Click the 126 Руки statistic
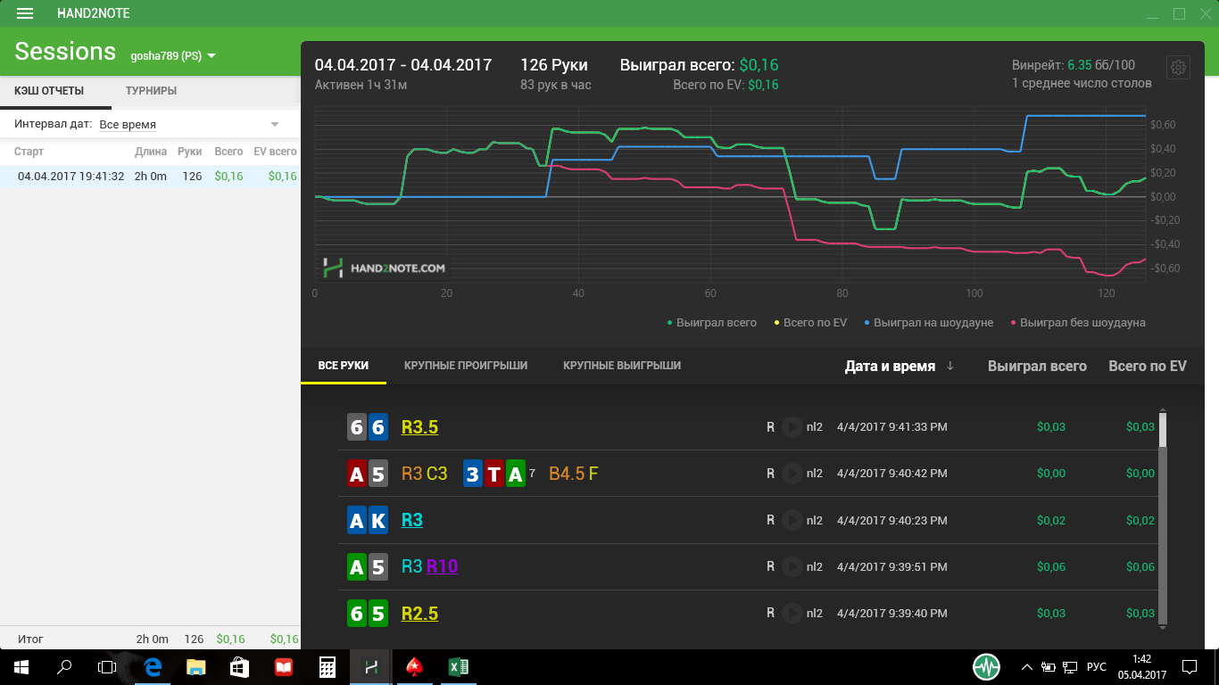This screenshot has height=685, width=1219. coord(554,65)
